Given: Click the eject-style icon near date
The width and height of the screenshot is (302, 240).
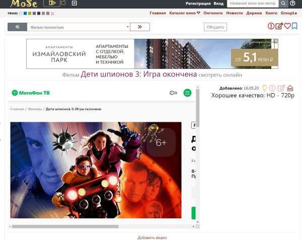Looking at the screenshot, I should point(290,88).
